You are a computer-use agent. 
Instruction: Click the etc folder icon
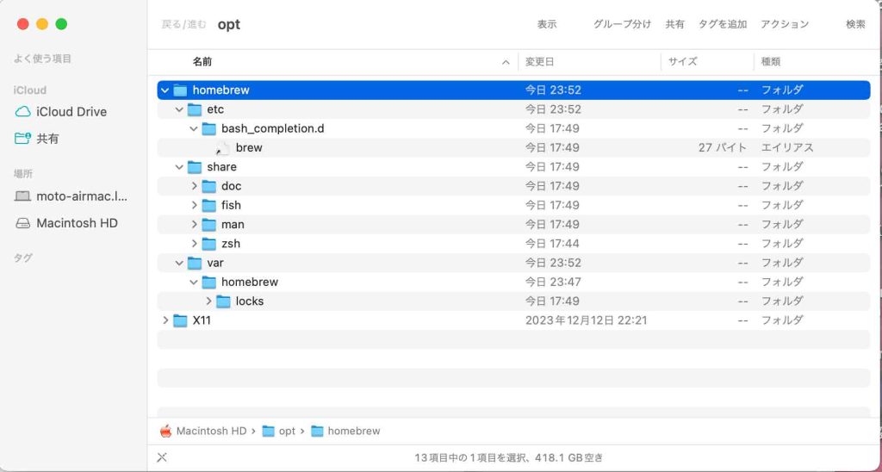(x=195, y=109)
